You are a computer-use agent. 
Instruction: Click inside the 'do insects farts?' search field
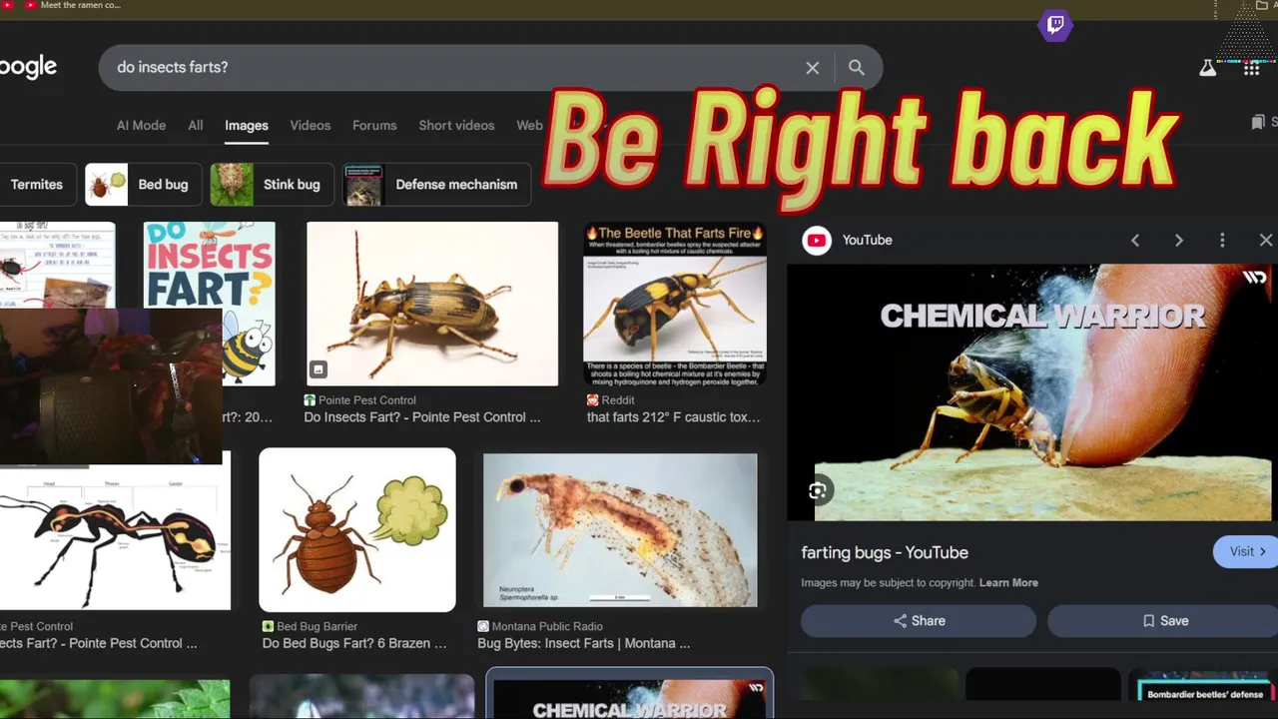[x=449, y=68]
